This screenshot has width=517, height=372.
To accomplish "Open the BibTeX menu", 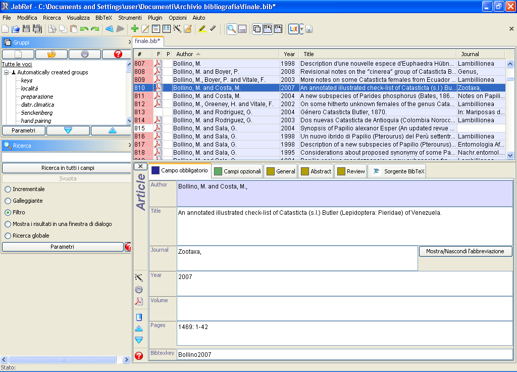I will [104, 18].
